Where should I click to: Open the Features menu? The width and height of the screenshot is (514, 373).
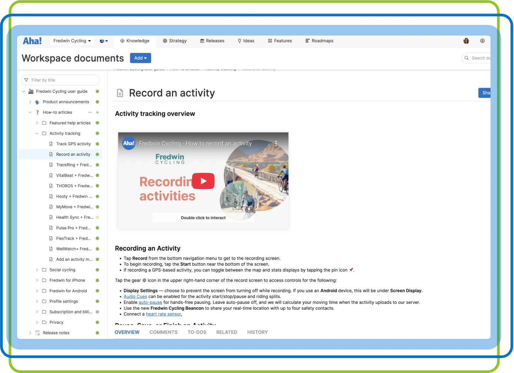tap(280, 41)
